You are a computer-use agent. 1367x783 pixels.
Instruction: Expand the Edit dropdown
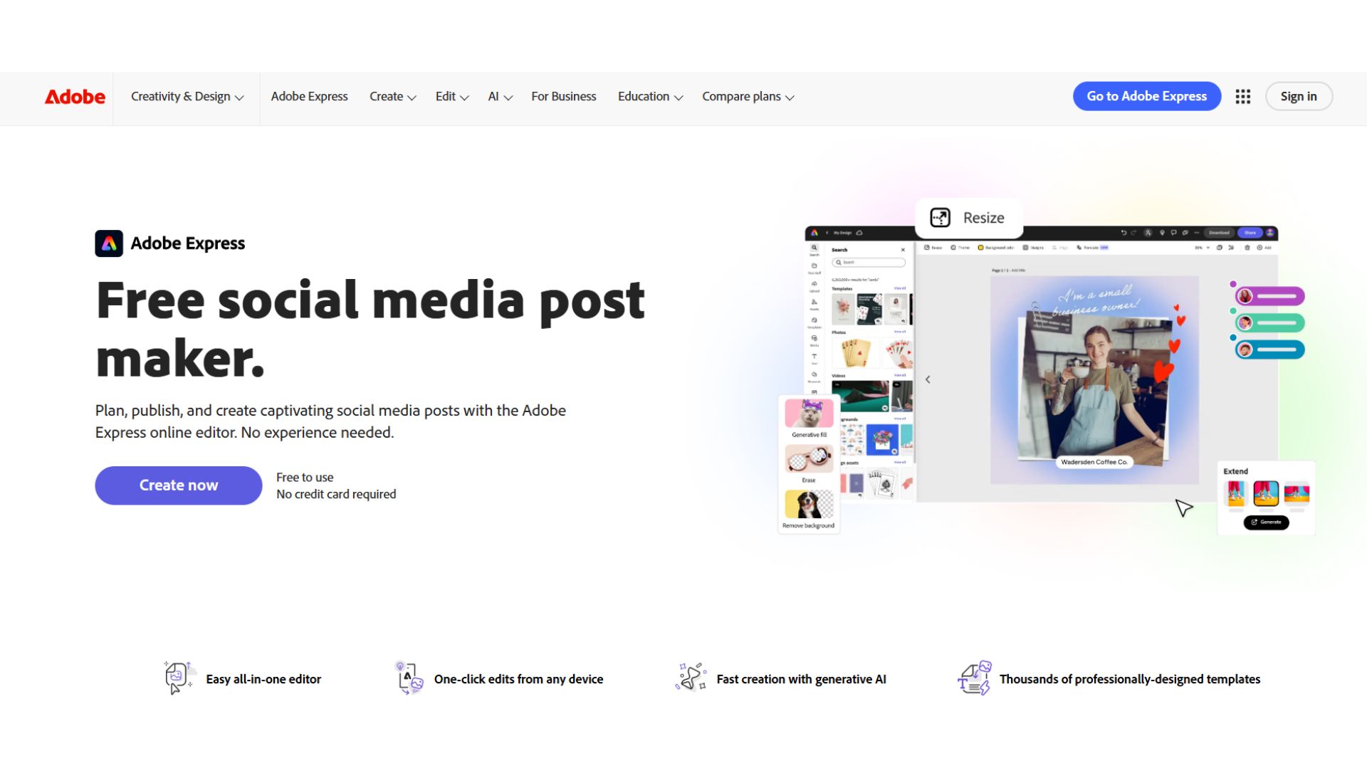pyautogui.click(x=452, y=96)
